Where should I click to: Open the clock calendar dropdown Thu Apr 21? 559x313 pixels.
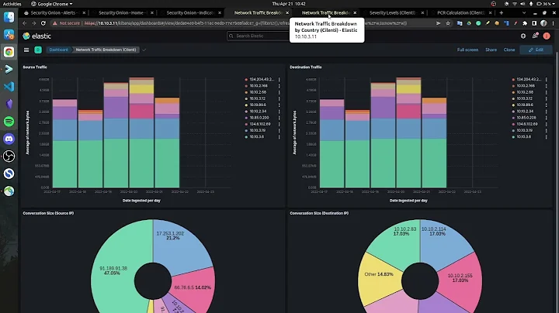(x=288, y=4)
